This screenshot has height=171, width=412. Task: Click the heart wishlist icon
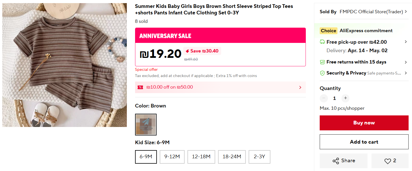click(388, 161)
